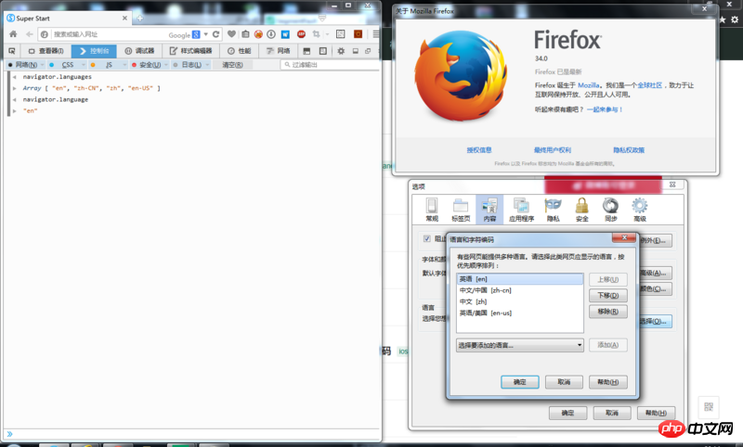Click the blue W toolbar extension icon
743x447 pixels.
click(285, 34)
